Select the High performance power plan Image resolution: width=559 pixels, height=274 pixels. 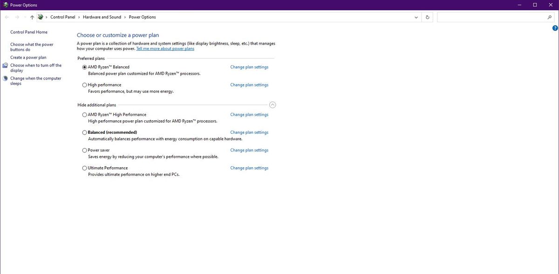point(84,85)
